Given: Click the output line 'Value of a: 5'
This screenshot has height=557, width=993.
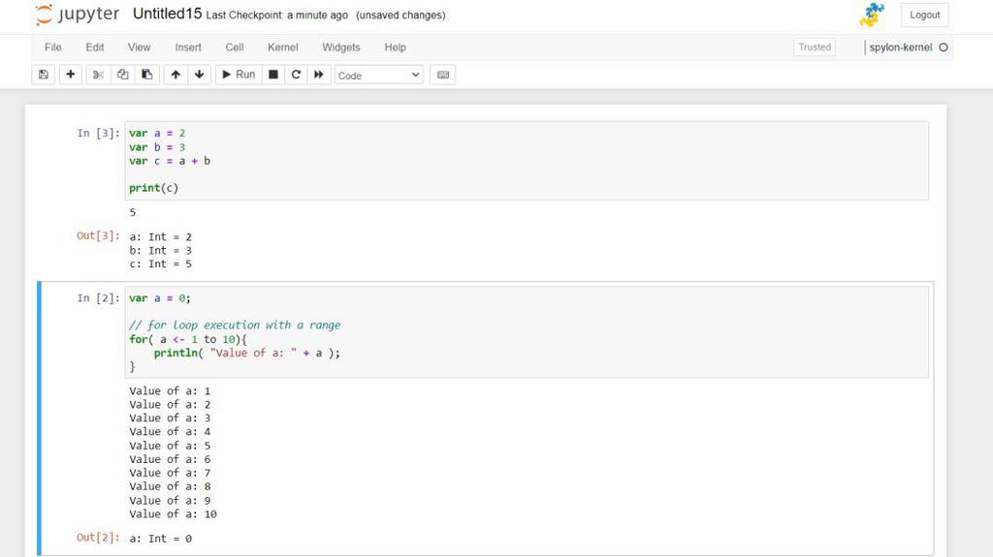Looking at the screenshot, I should click(x=170, y=446).
